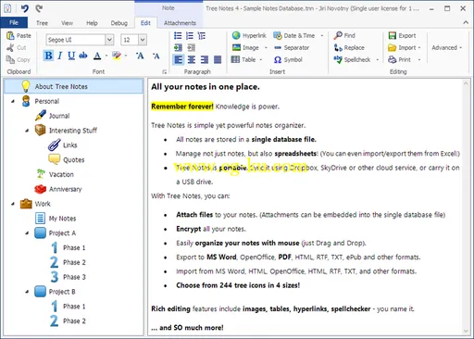Click the Export icon
474x339 pixels.
pyautogui.click(x=393, y=35)
